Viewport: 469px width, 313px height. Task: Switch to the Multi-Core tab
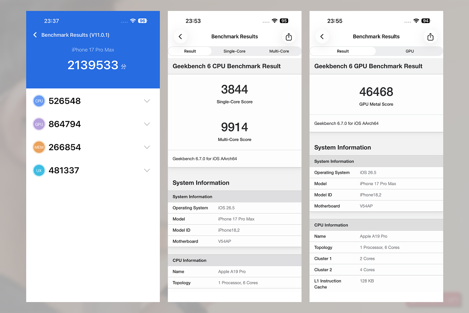click(279, 51)
